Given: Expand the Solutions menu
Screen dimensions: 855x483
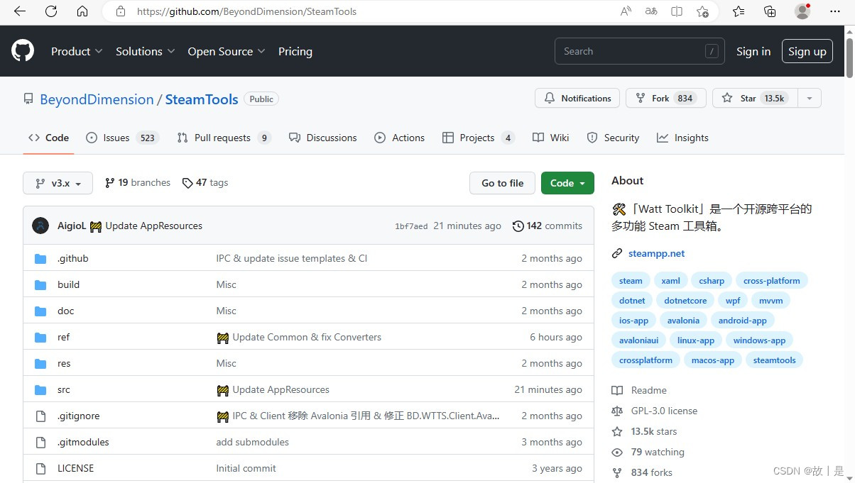Looking at the screenshot, I should tap(146, 51).
